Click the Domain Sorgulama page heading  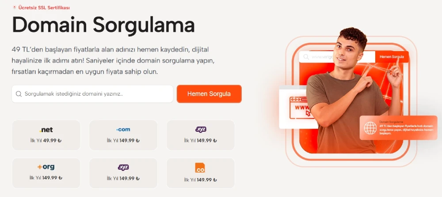coord(103,25)
